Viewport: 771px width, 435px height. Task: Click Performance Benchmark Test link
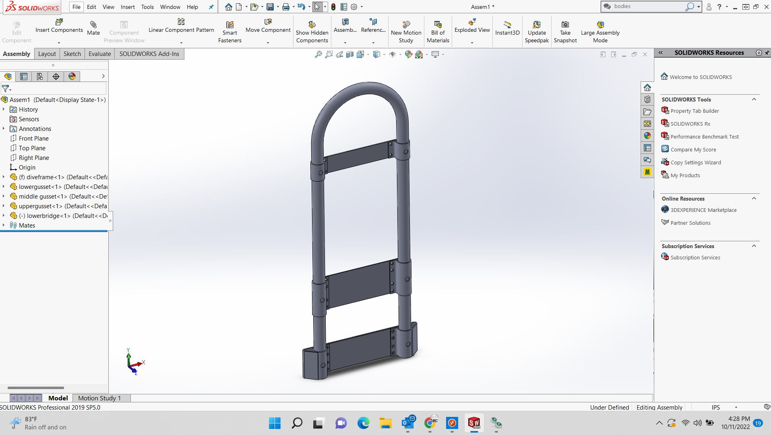click(x=705, y=137)
